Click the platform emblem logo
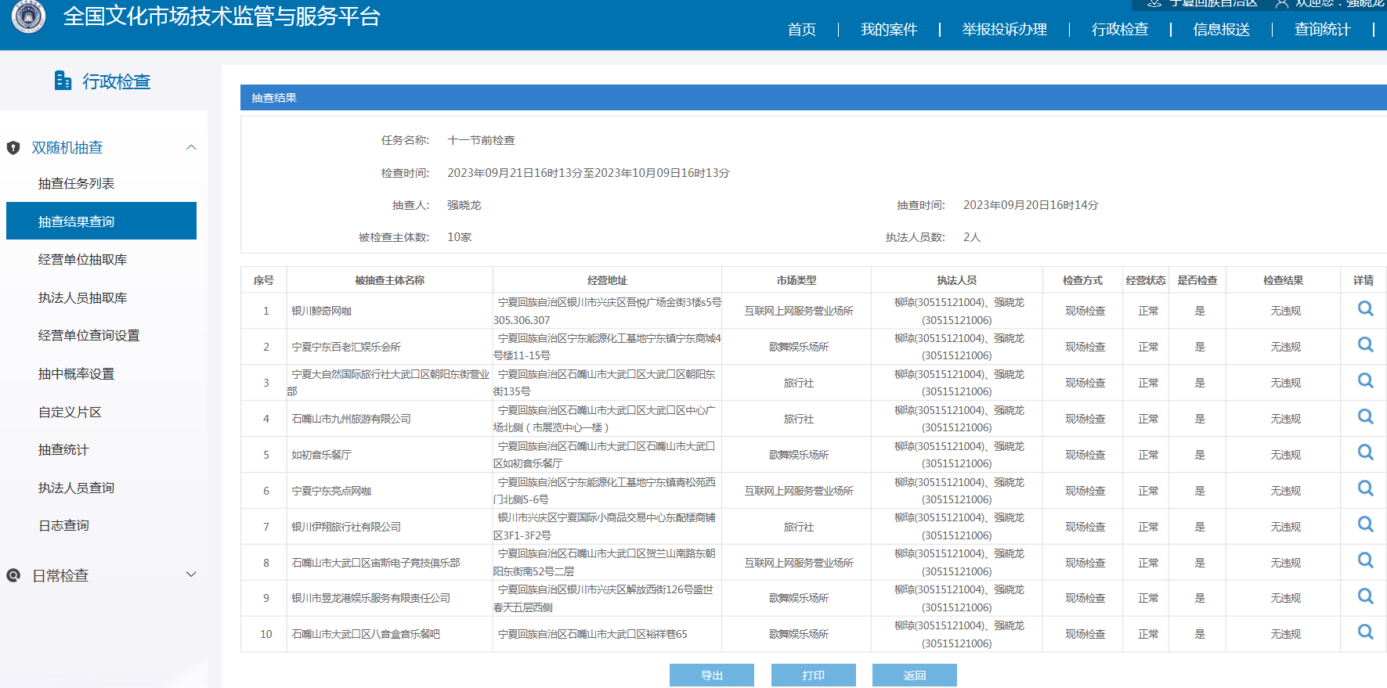Screen dimensions: 1387x688 pyautogui.click(x=29, y=16)
